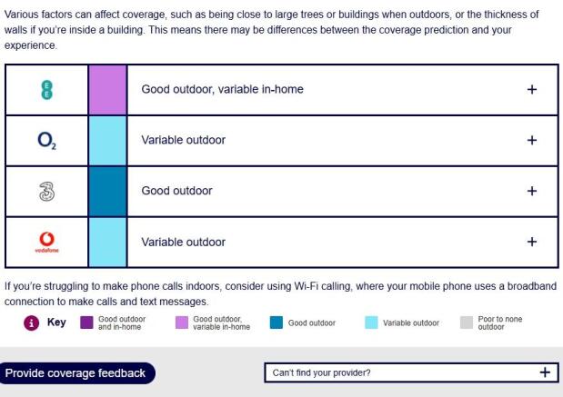Viewport: 563px width, 397px height.
Task: Click the EE network logo
Action: [46, 89]
